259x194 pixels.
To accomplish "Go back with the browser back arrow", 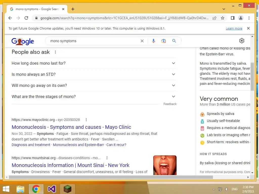I will 10,18.
